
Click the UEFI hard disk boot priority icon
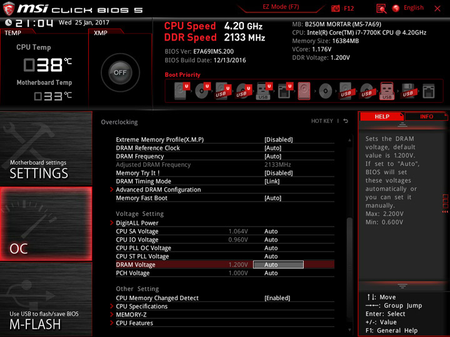click(x=181, y=91)
